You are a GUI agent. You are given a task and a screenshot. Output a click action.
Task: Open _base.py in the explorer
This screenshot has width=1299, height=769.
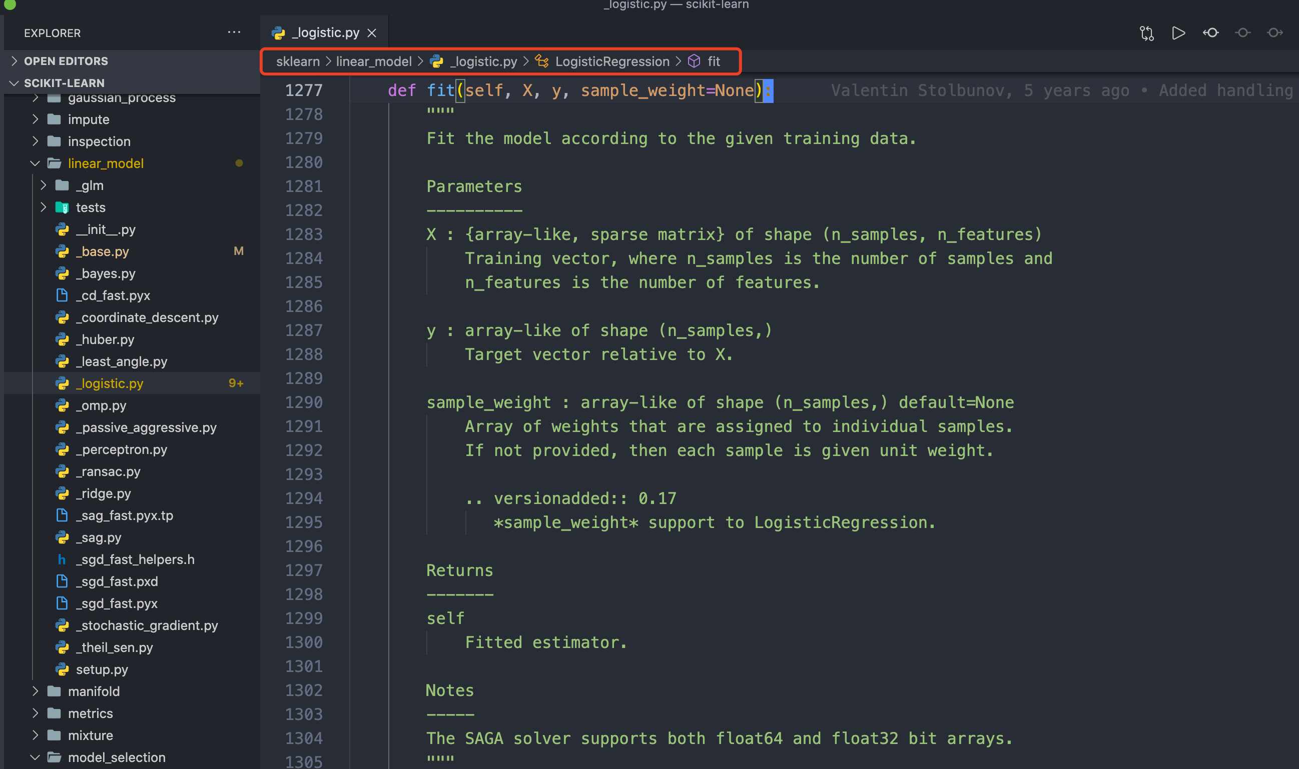[x=103, y=252]
